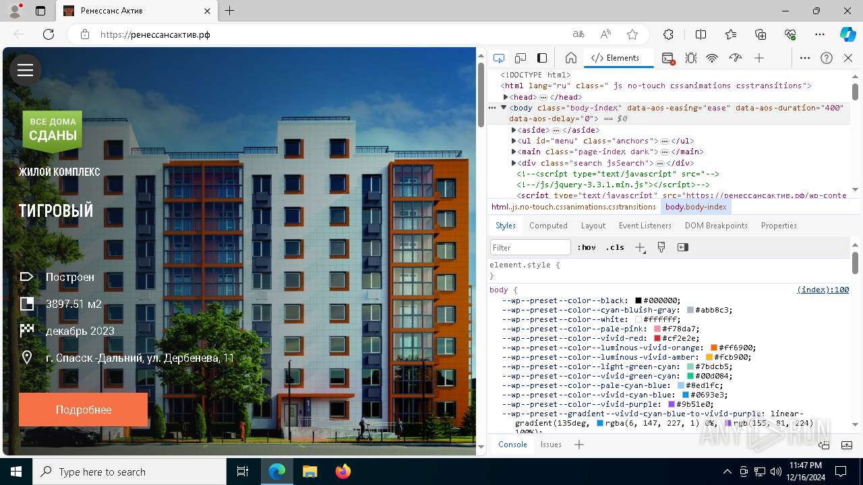Image resolution: width=863 pixels, height=485 pixels.
Task: Click the luminous-vivid-orange #ff6900 swatch
Action: (713, 348)
